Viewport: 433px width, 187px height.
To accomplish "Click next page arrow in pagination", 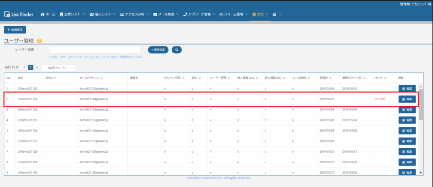I will tap(37, 68).
